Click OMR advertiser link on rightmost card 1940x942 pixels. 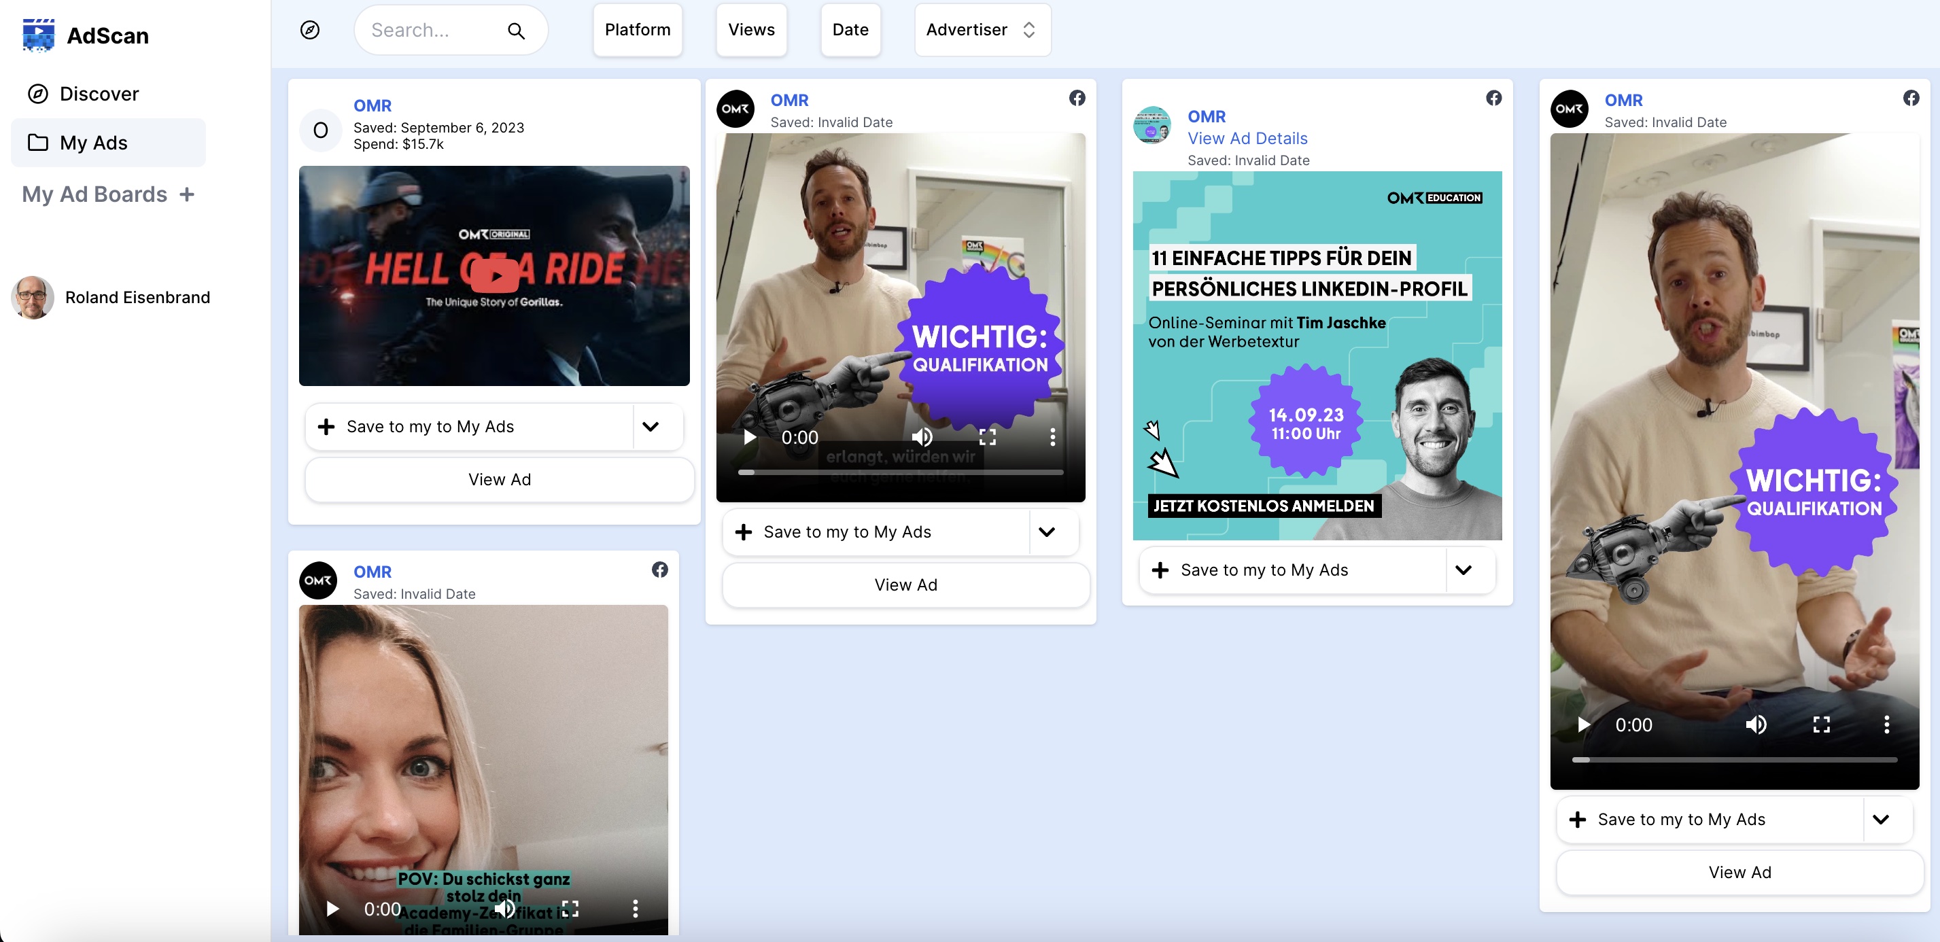1624,100
